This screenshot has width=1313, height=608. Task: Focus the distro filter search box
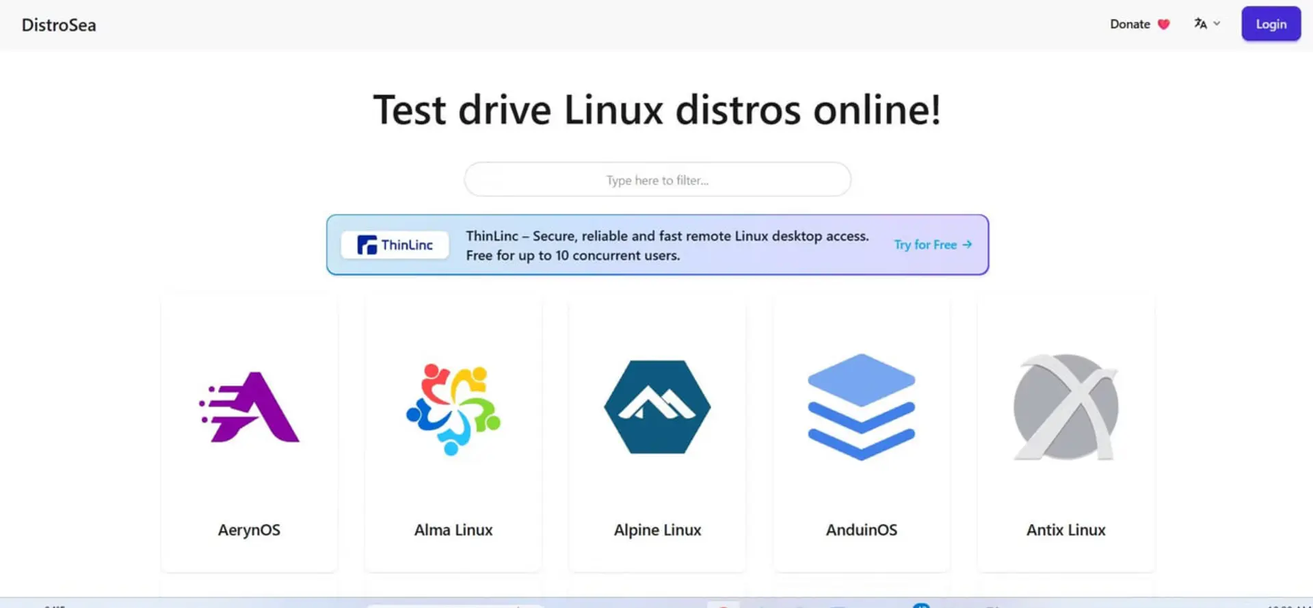coord(657,180)
